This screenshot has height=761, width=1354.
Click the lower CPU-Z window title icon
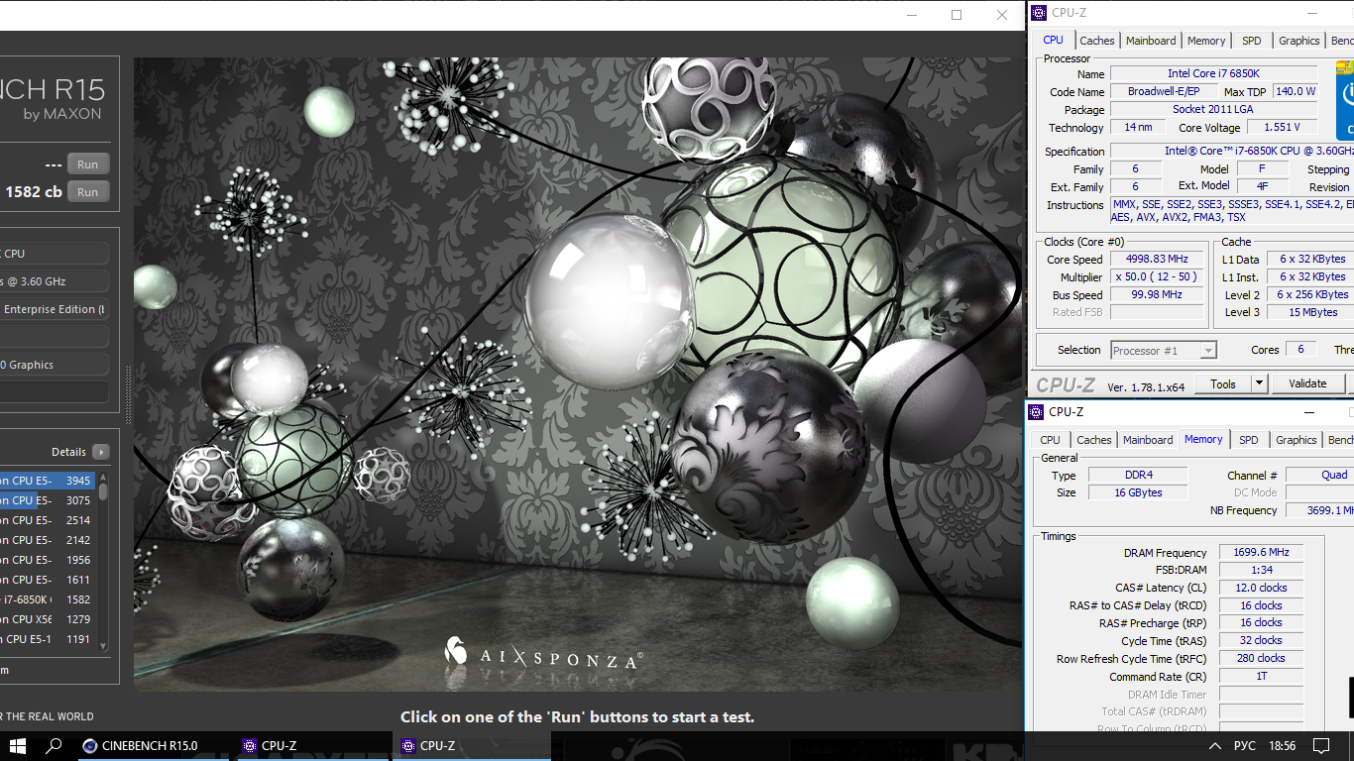click(x=1036, y=411)
